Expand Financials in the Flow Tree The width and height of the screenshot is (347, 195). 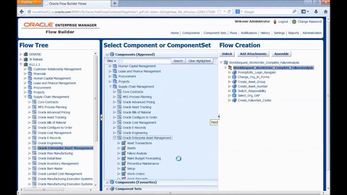click(x=25, y=74)
